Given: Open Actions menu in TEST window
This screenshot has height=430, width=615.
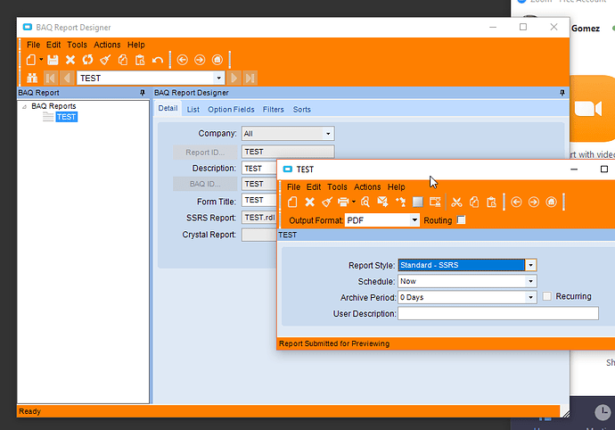Looking at the screenshot, I should pyautogui.click(x=367, y=187).
